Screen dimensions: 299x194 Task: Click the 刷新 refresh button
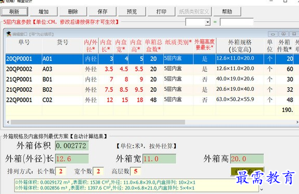pyautogui.click(x=15, y=11)
